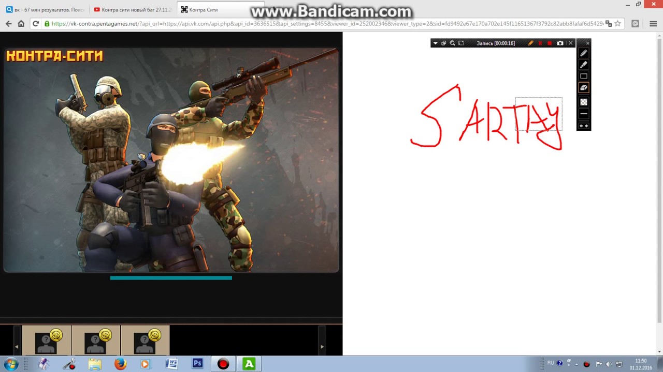
Task: Stop the Bandicam recording
Action: pyautogui.click(x=550, y=43)
